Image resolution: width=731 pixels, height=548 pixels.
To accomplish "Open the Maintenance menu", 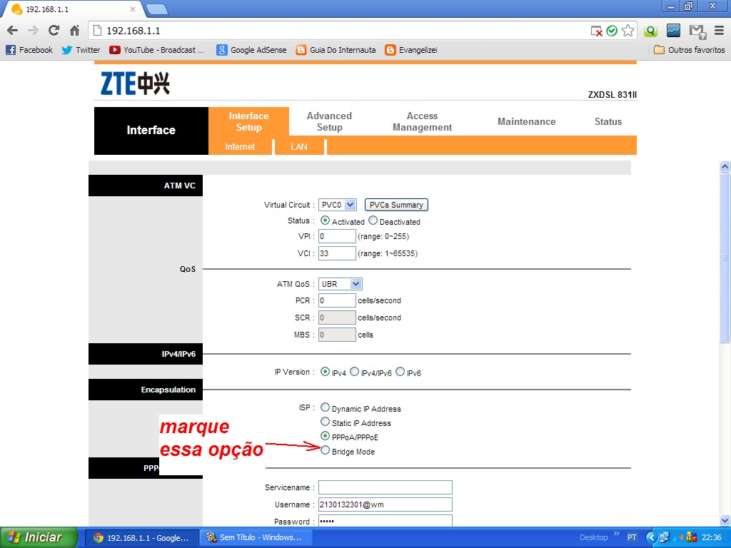I will pos(526,121).
